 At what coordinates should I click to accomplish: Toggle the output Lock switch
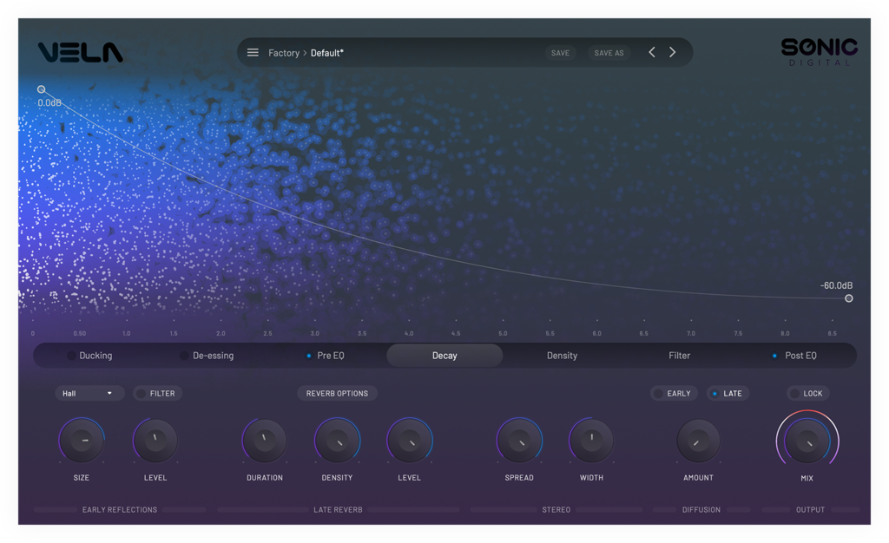(x=795, y=394)
